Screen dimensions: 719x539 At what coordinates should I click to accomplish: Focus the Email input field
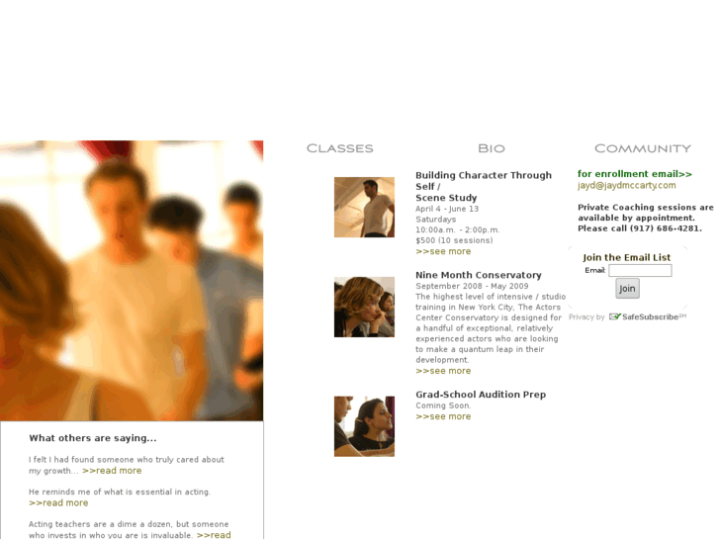[x=640, y=270]
